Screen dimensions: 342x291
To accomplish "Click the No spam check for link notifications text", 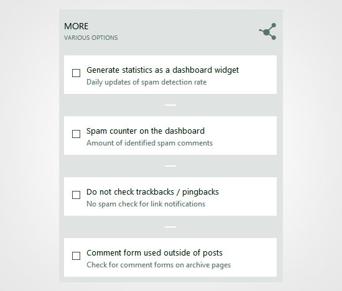I will click(146, 204).
